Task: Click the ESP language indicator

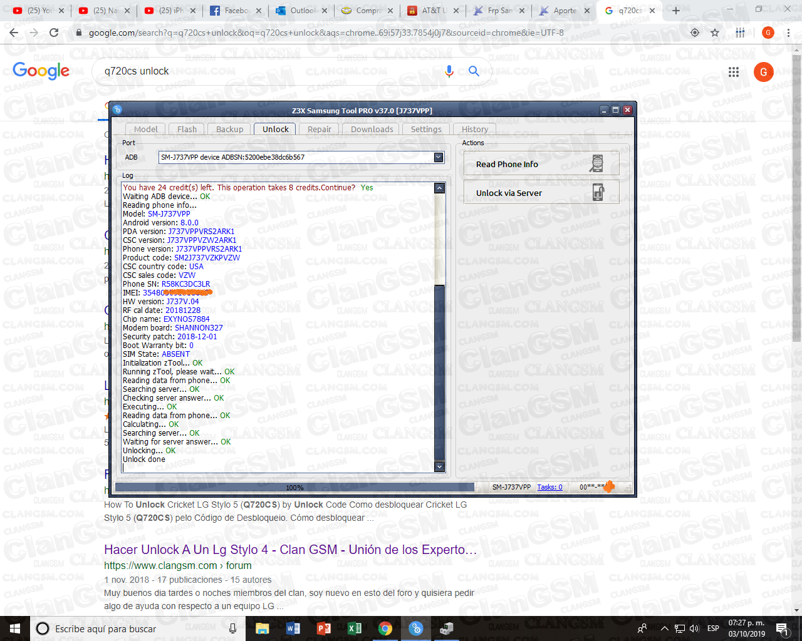Action: pyautogui.click(x=713, y=628)
